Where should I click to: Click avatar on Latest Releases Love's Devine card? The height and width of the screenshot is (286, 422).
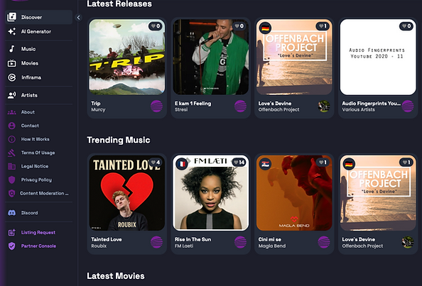pyautogui.click(x=324, y=106)
